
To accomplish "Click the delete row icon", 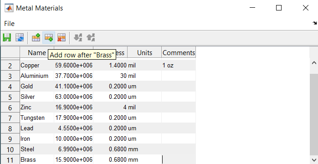I will point(61,38).
